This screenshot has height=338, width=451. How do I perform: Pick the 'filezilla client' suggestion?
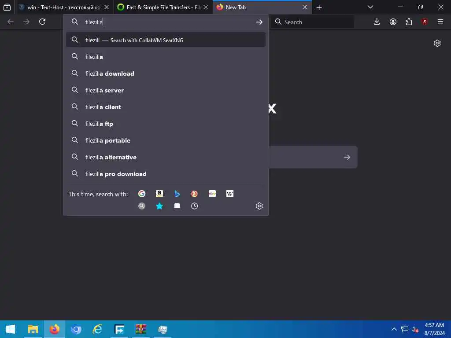click(166, 107)
